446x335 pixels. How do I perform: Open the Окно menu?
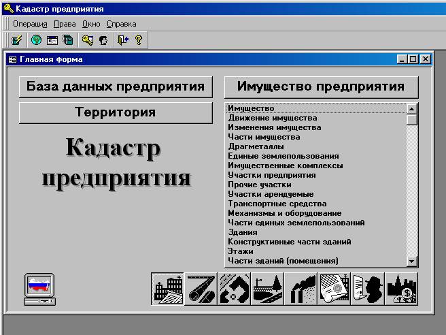(x=91, y=24)
